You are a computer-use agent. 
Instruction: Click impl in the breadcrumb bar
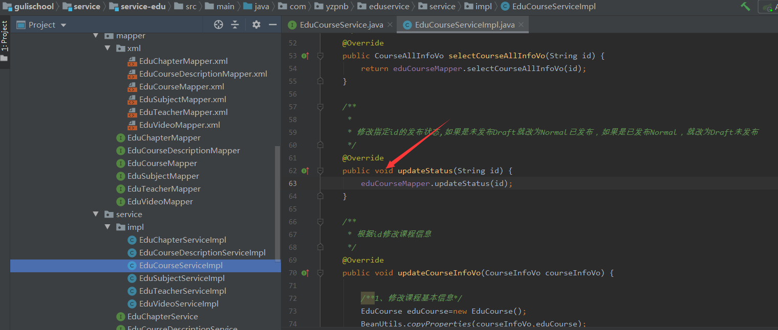[x=478, y=6]
